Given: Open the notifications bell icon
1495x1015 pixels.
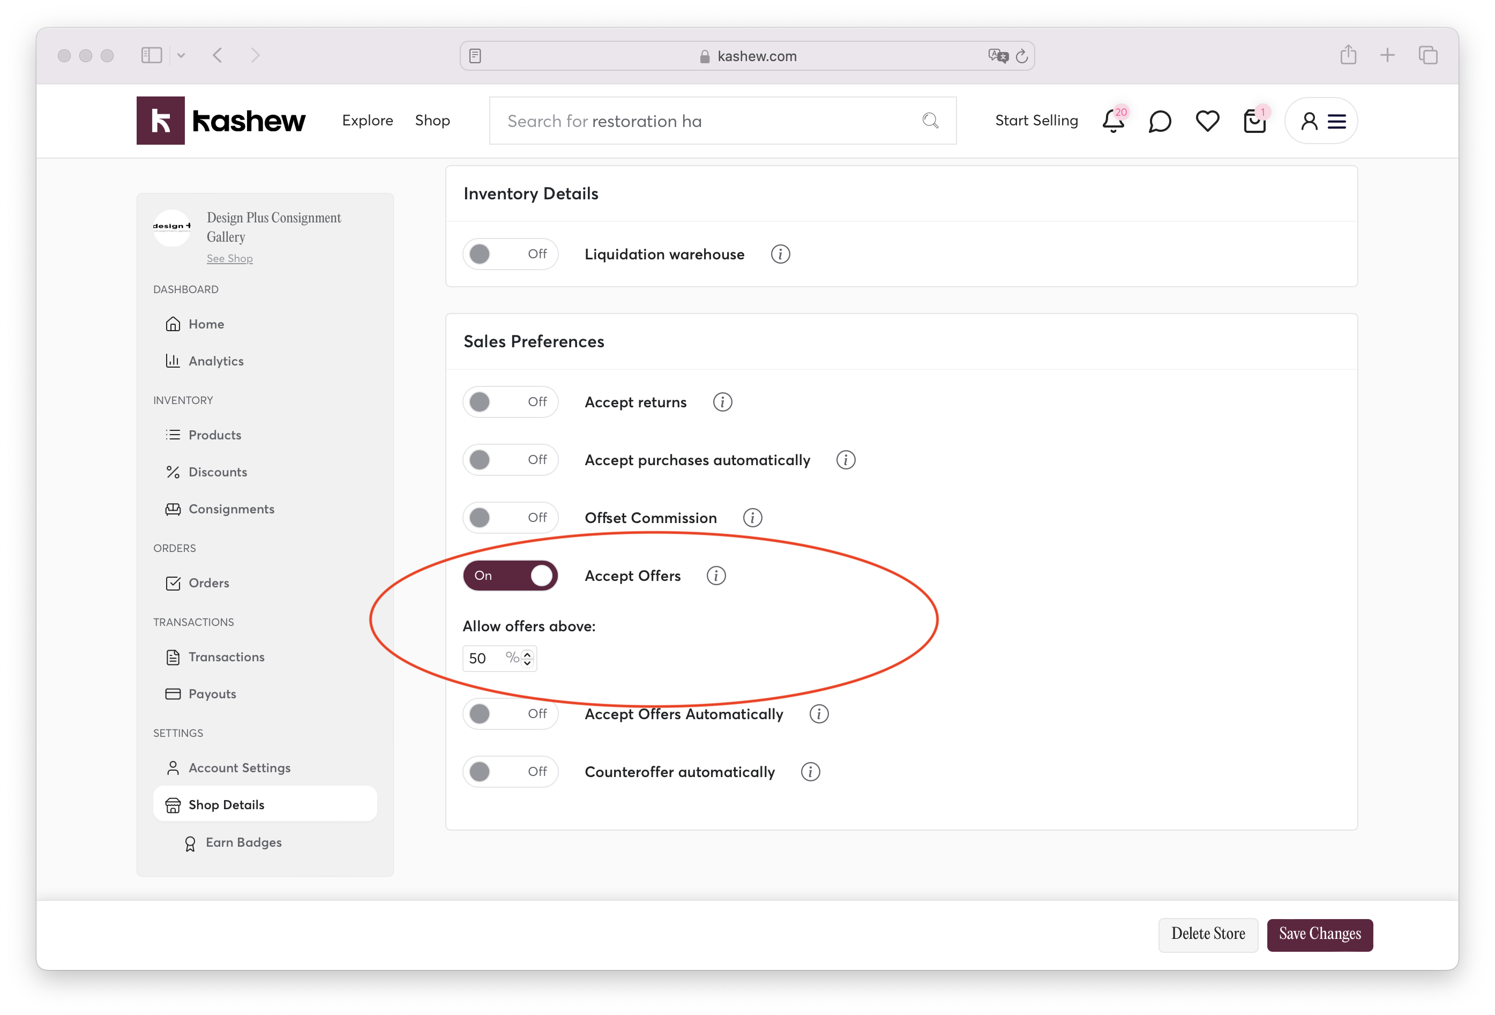Looking at the screenshot, I should pyautogui.click(x=1113, y=121).
